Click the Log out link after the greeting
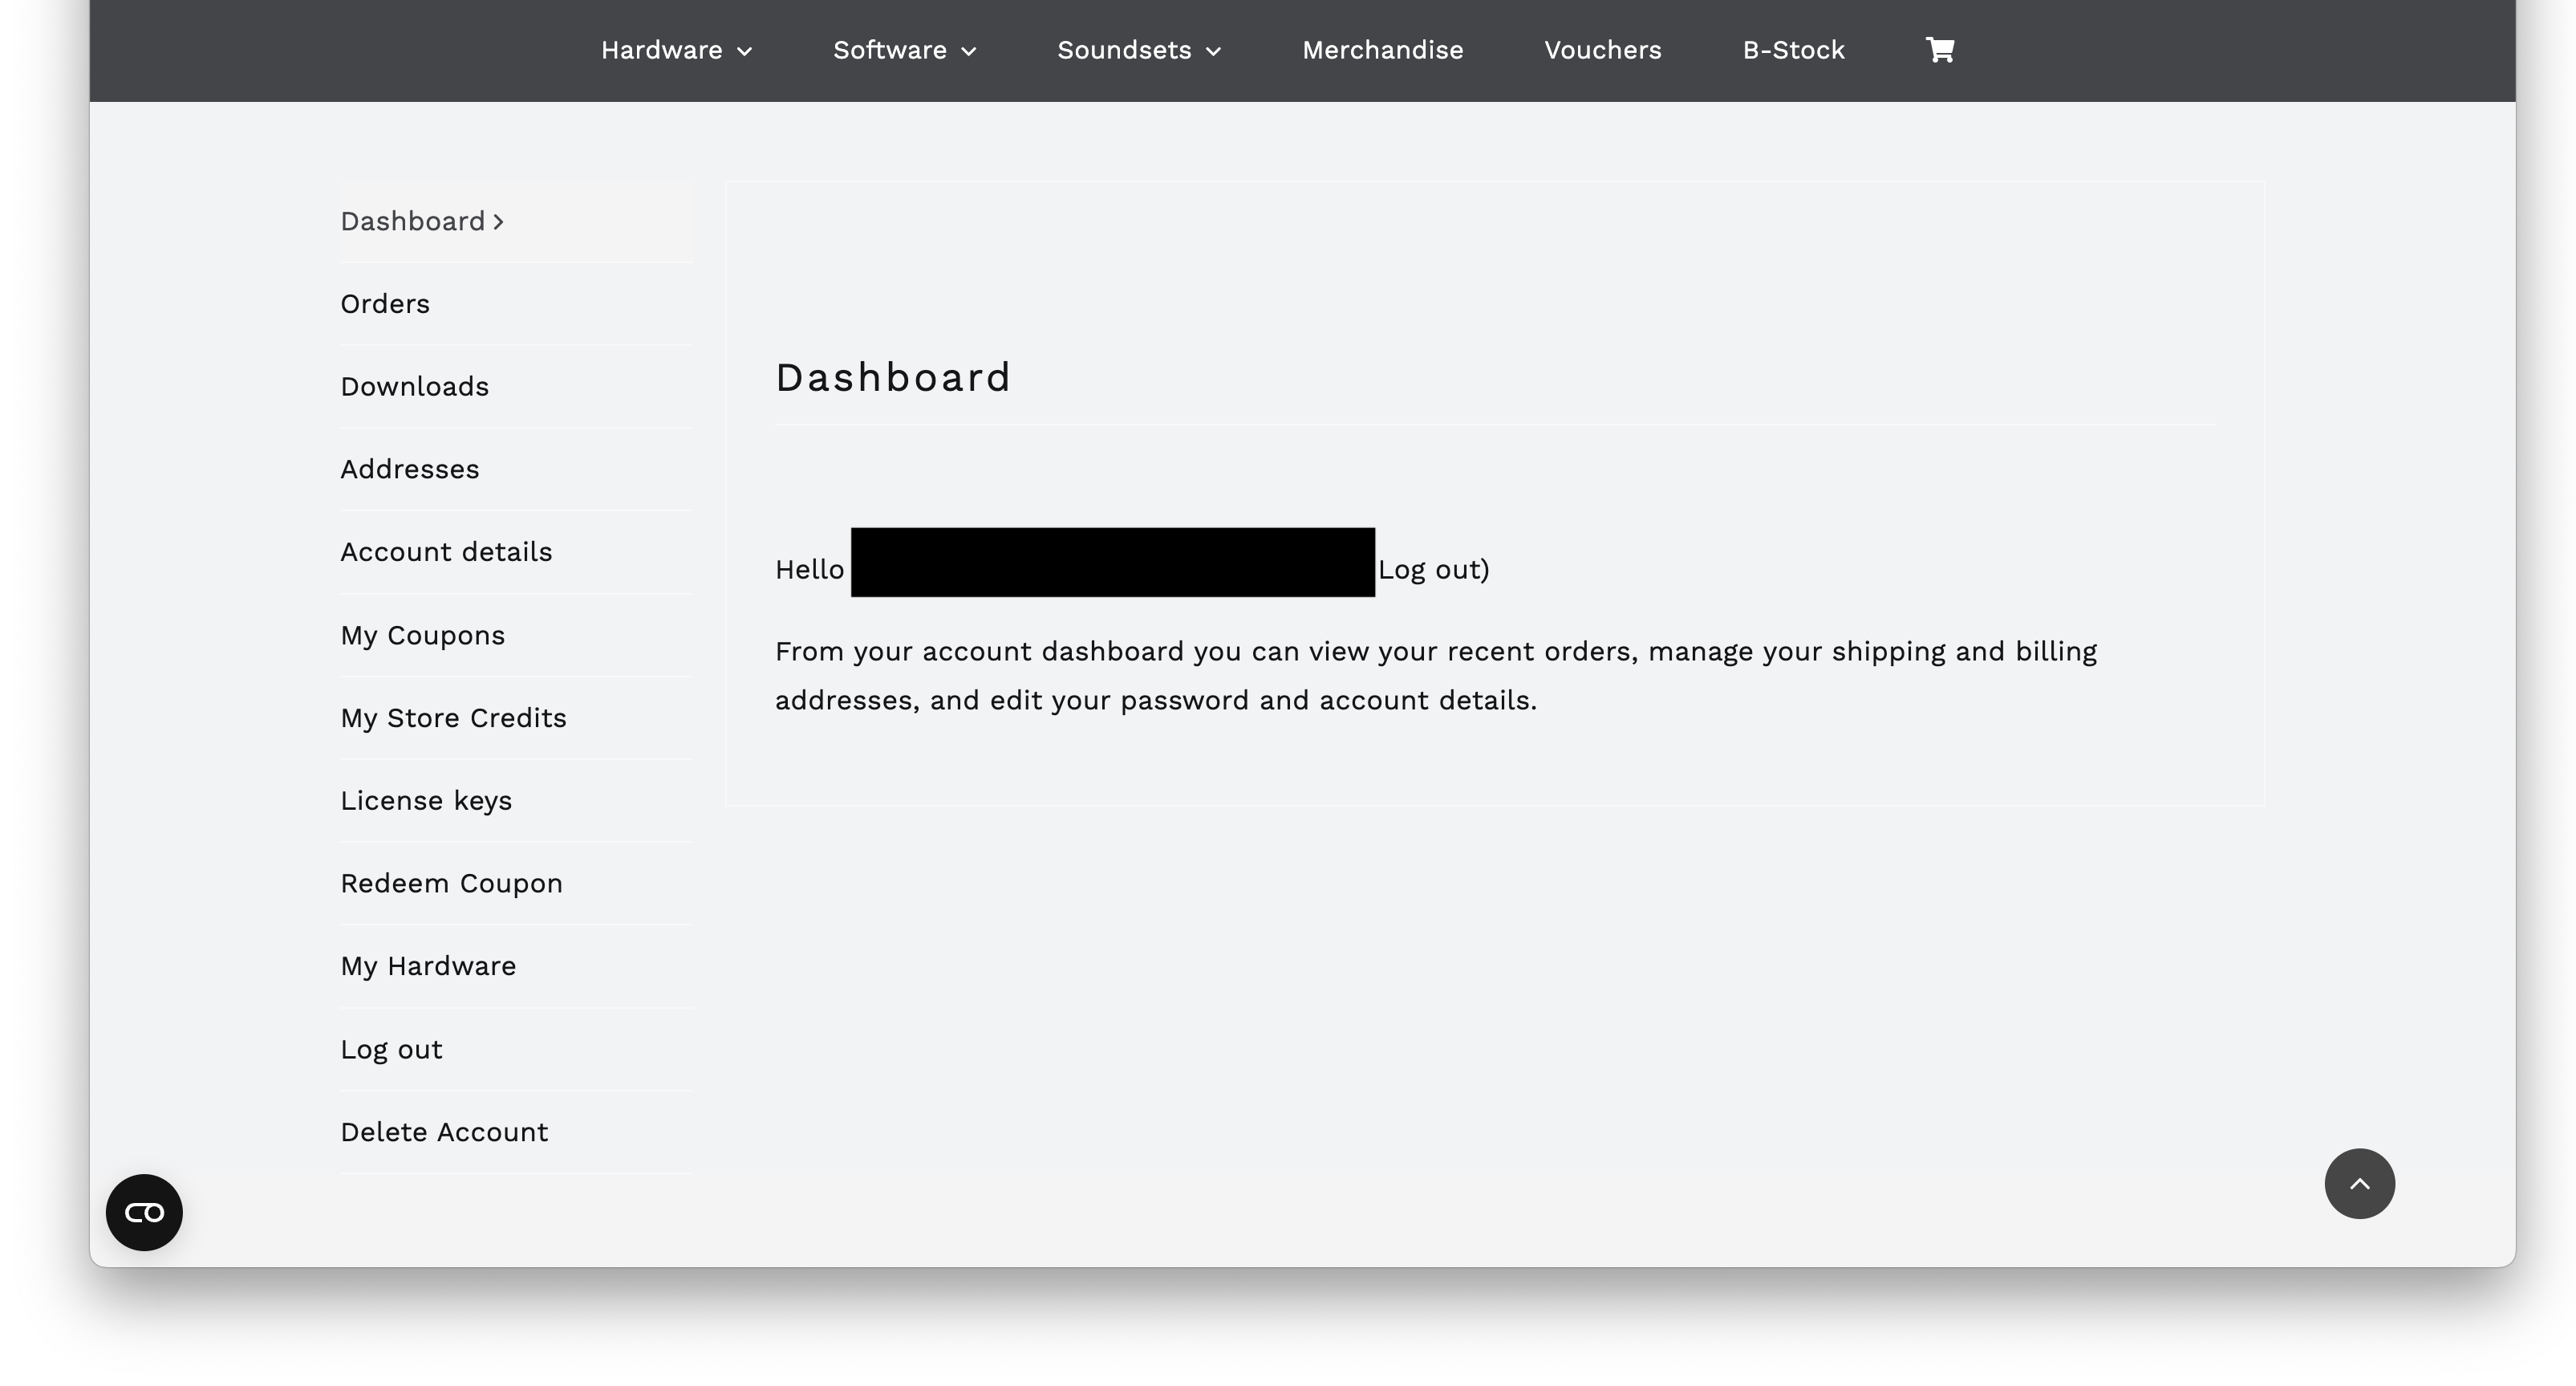 click(x=1430, y=570)
